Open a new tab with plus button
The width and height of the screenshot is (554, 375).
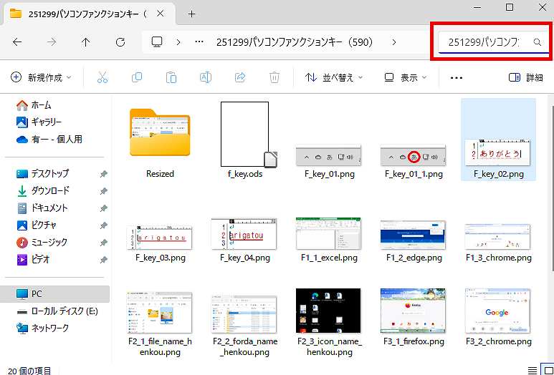(x=191, y=14)
